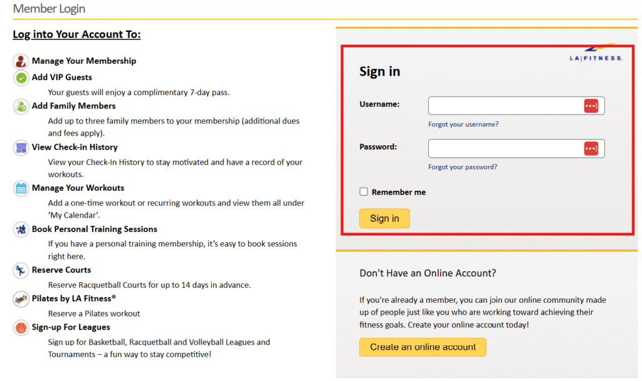The image size is (642, 381).
Task: Click the Manage Your Membership icon
Action: point(21,61)
